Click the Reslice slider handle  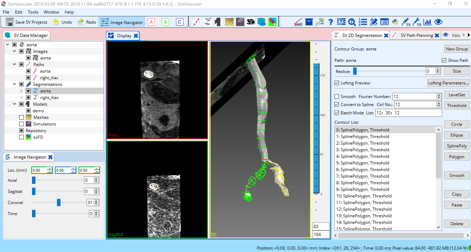(x=355, y=71)
